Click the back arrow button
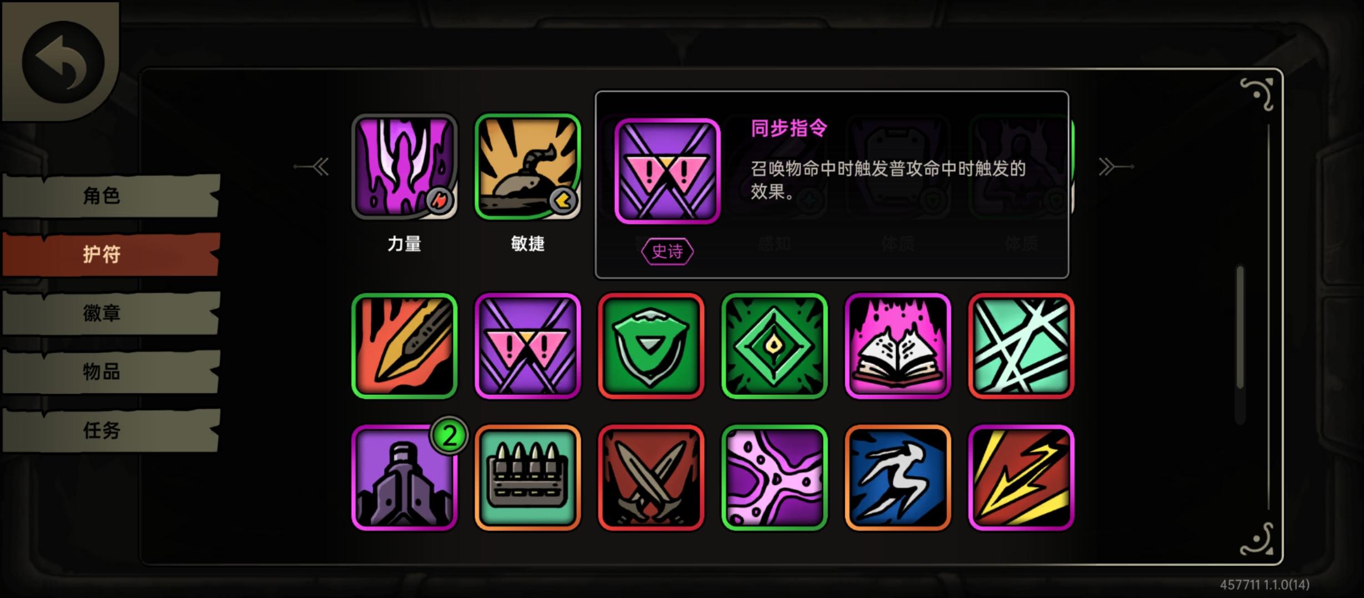This screenshot has height=598, width=1364. pyautogui.click(x=63, y=62)
